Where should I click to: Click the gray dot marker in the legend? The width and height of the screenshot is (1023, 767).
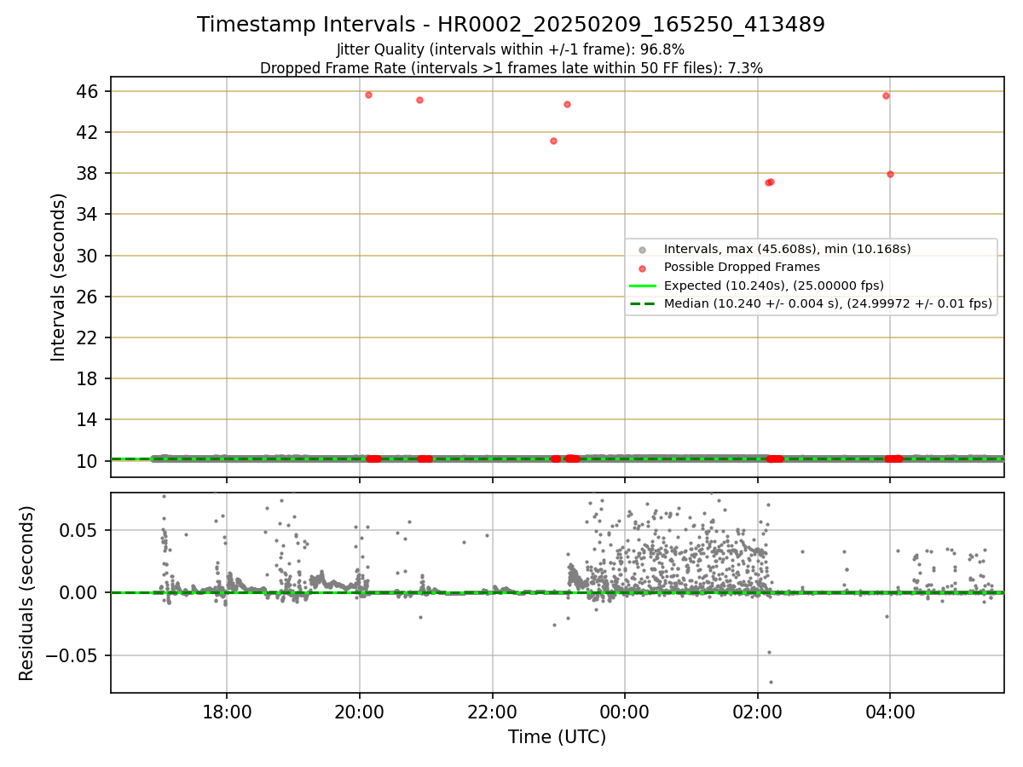(x=643, y=250)
